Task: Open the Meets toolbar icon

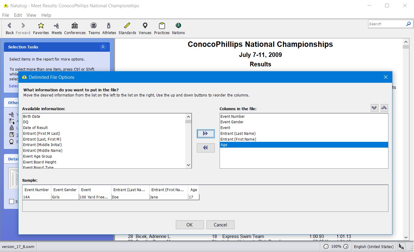Action: 56,26
